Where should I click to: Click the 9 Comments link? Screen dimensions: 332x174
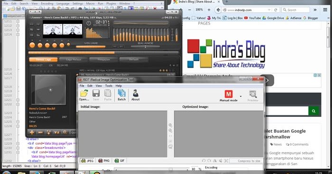pyautogui.click(x=297, y=144)
